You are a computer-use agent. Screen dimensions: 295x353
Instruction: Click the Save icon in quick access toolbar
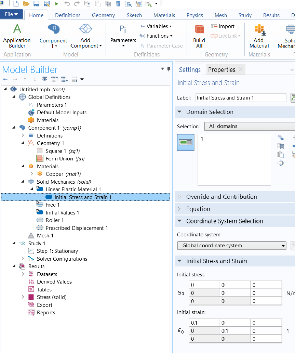point(36,4)
